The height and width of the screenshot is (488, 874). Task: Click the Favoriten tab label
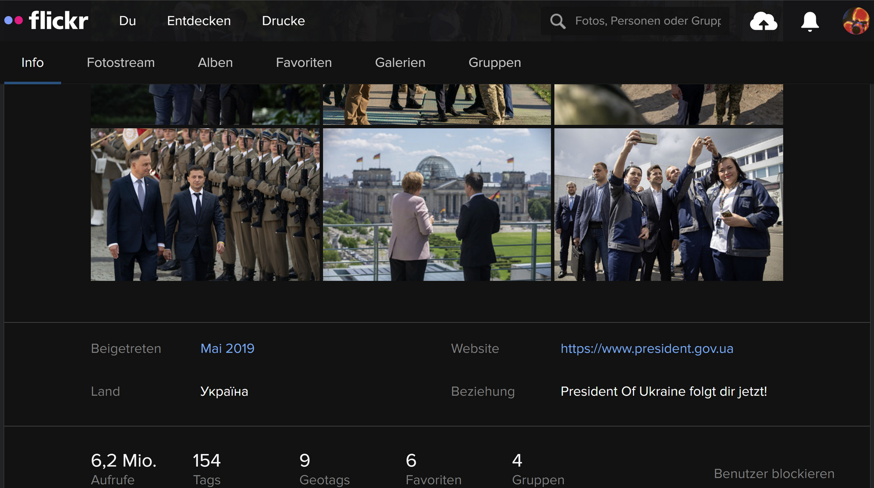tap(304, 62)
